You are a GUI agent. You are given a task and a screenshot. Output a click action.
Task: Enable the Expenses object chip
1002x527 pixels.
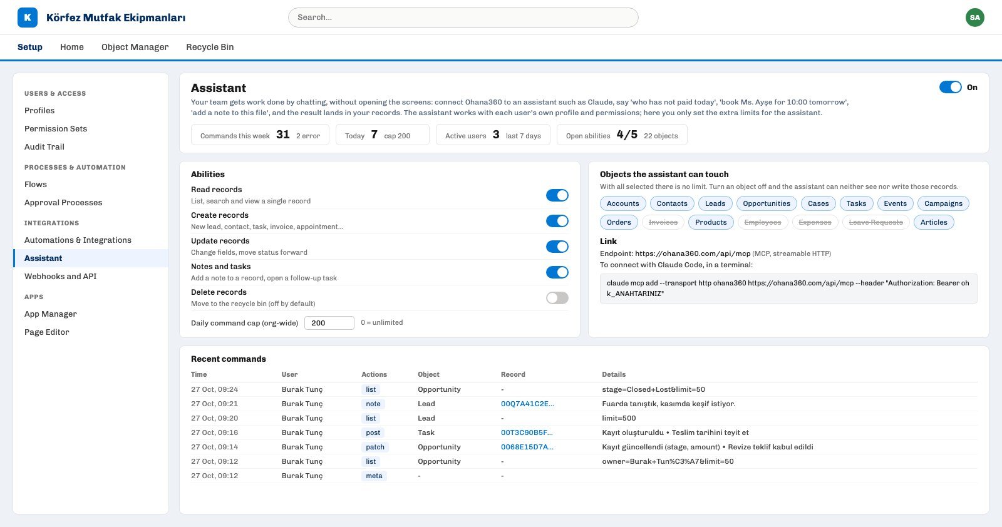815,222
